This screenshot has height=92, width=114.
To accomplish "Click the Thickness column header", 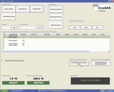I will pos(23,34).
